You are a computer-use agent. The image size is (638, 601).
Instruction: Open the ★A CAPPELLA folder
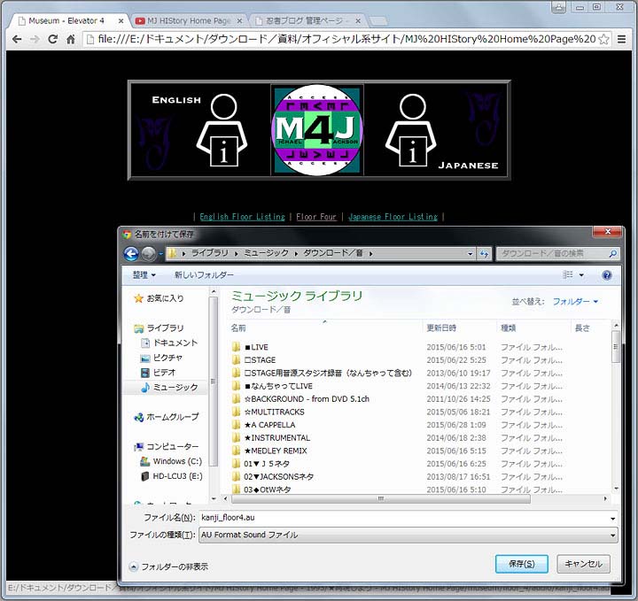click(x=264, y=425)
